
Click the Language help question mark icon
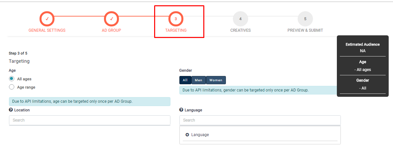coord(181,110)
